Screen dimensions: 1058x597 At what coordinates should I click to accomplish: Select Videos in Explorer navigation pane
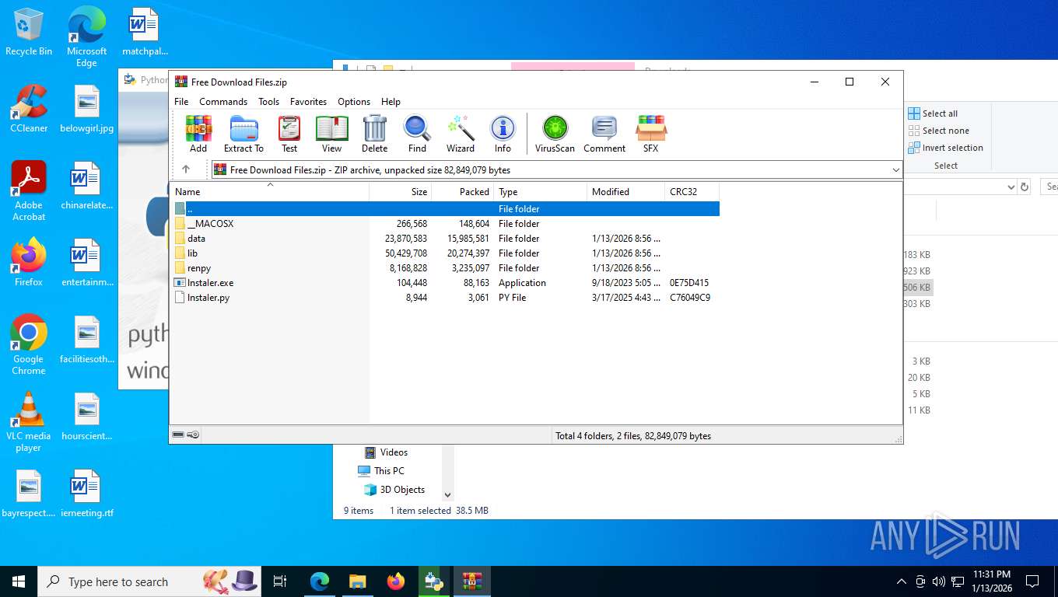(x=386, y=452)
